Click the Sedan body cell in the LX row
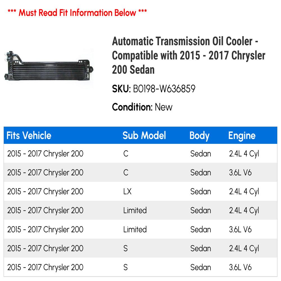Image resolution: width=281 pixels, height=281 pixels. 201,192
